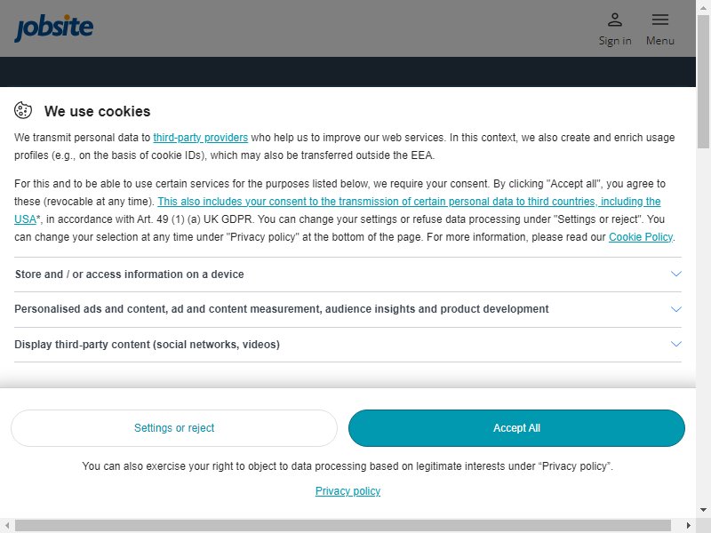Screen dimensions: 711x533
Task: Click the Menu label in header
Action: click(x=660, y=41)
